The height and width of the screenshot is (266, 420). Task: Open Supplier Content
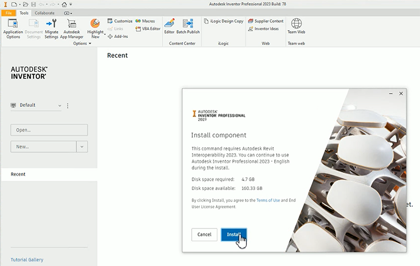pyautogui.click(x=266, y=21)
